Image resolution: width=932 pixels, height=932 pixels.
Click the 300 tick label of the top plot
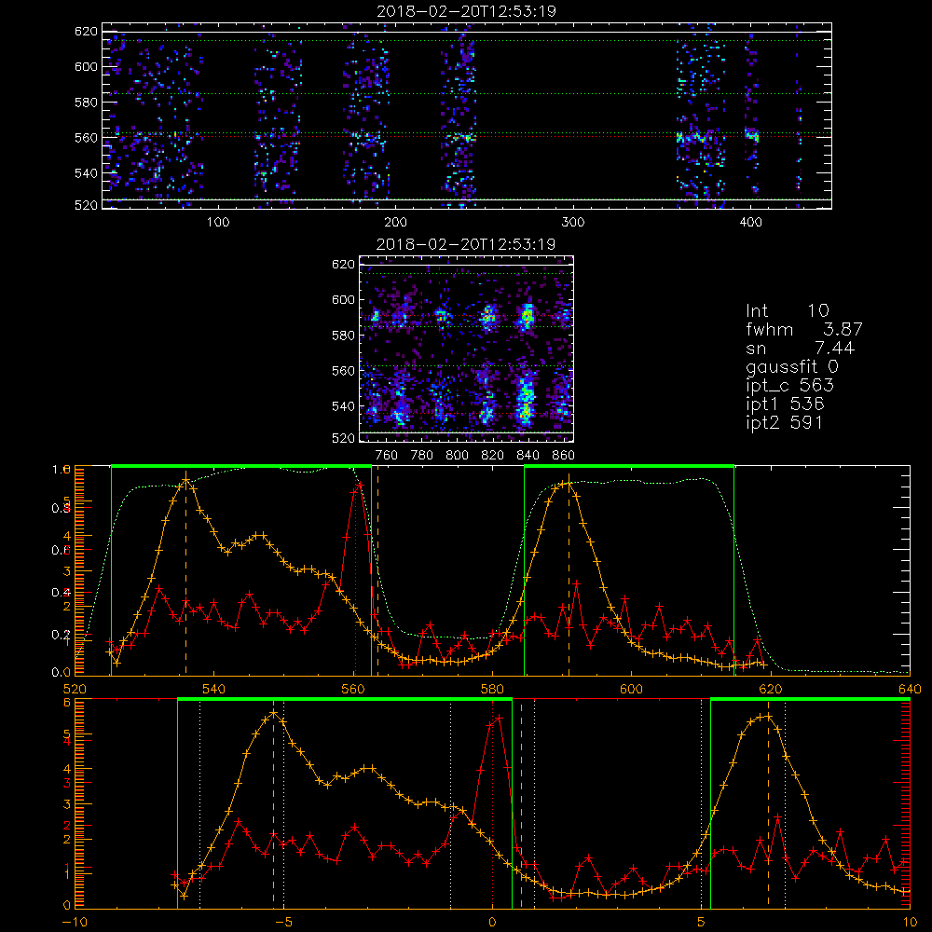coord(573,223)
